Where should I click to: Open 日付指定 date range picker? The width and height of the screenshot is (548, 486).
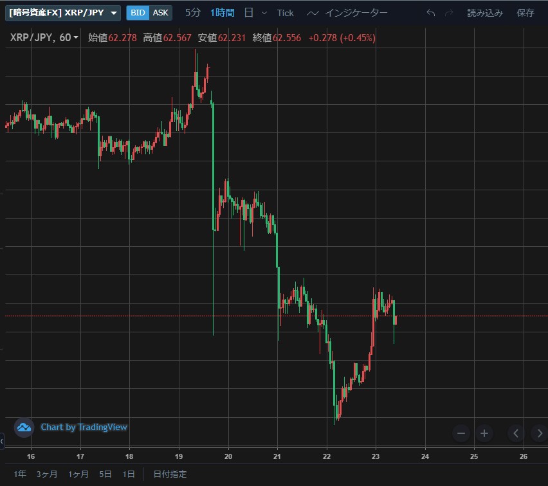[x=170, y=474]
